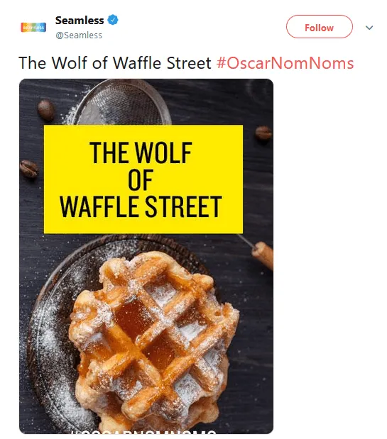Click the wooden handle at image edge
Screen dimensions: 387x439
[x=263, y=255]
